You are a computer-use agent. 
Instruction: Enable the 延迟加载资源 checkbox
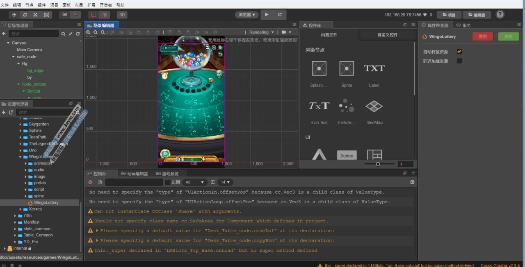click(459, 61)
